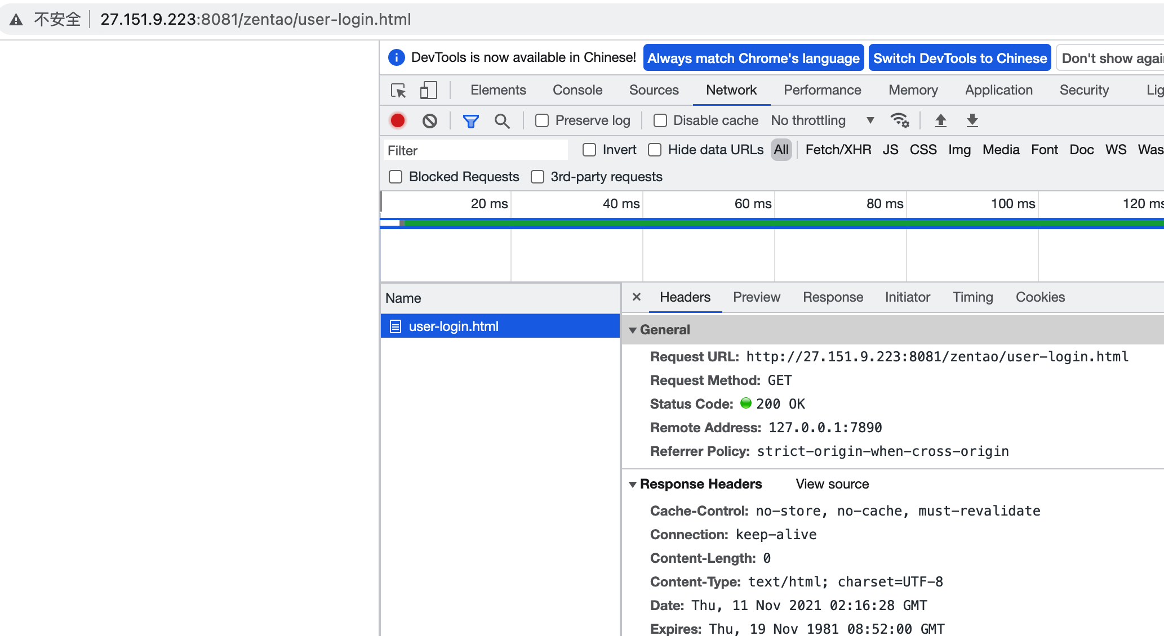Toggle the device toolbar icon
Image resolution: width=1164 pixels, height=636 pixels.
(428, 90)
